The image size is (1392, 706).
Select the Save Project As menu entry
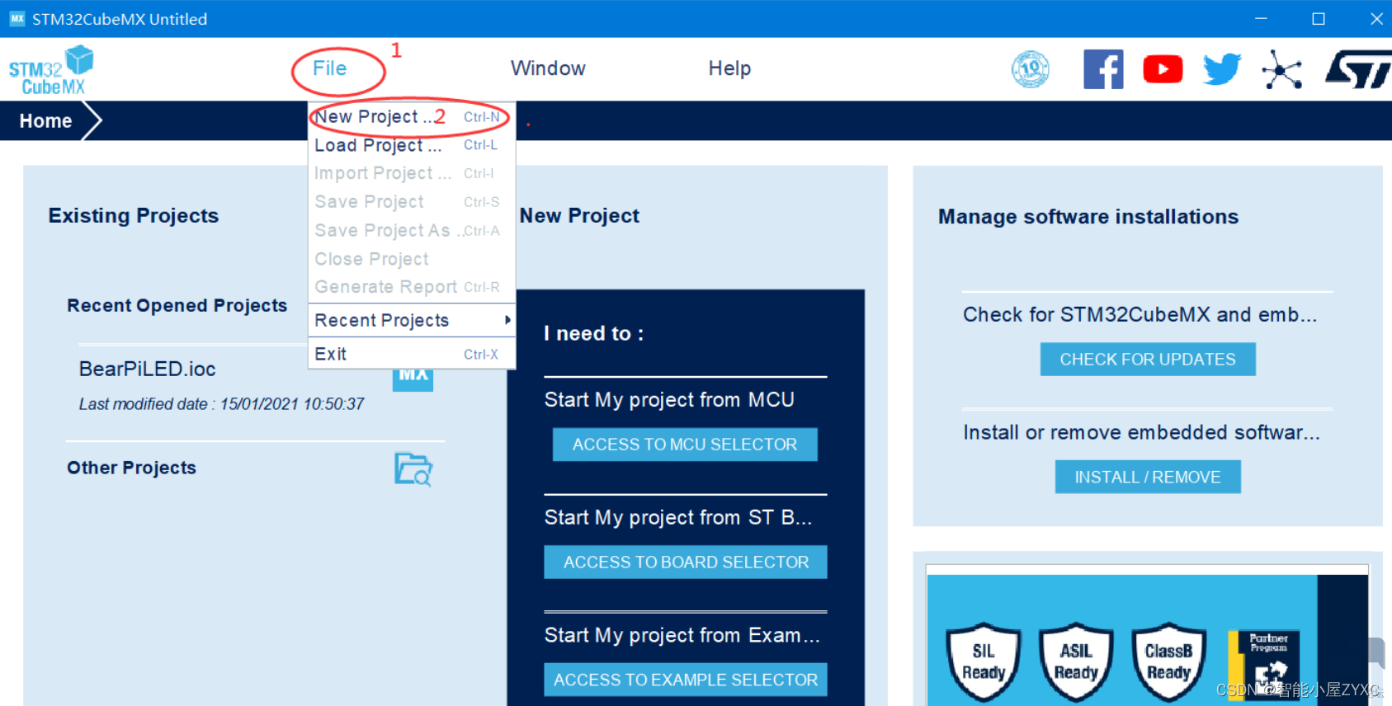pyautogui.click(x=412, y=231)
